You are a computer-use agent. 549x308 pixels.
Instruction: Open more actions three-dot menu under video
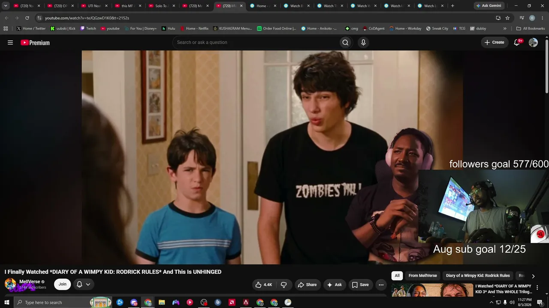[x=381, y=284]
